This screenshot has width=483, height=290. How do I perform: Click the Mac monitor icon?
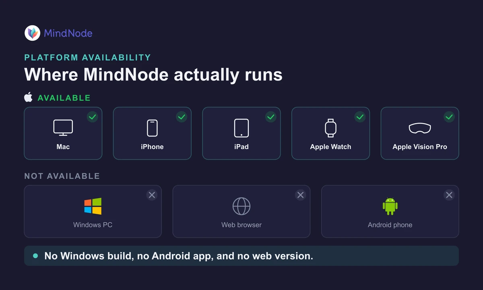(x=63, y=128)
